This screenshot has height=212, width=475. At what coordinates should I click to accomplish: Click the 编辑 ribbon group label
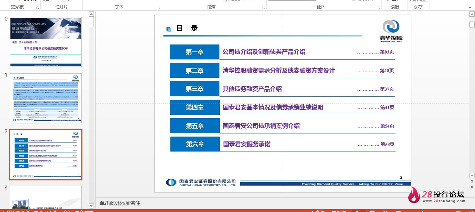tap(395, 7)
